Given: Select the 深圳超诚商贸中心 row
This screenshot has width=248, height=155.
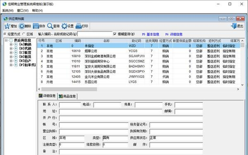Looking at the screenshot, I should click(x=139, y=61).
